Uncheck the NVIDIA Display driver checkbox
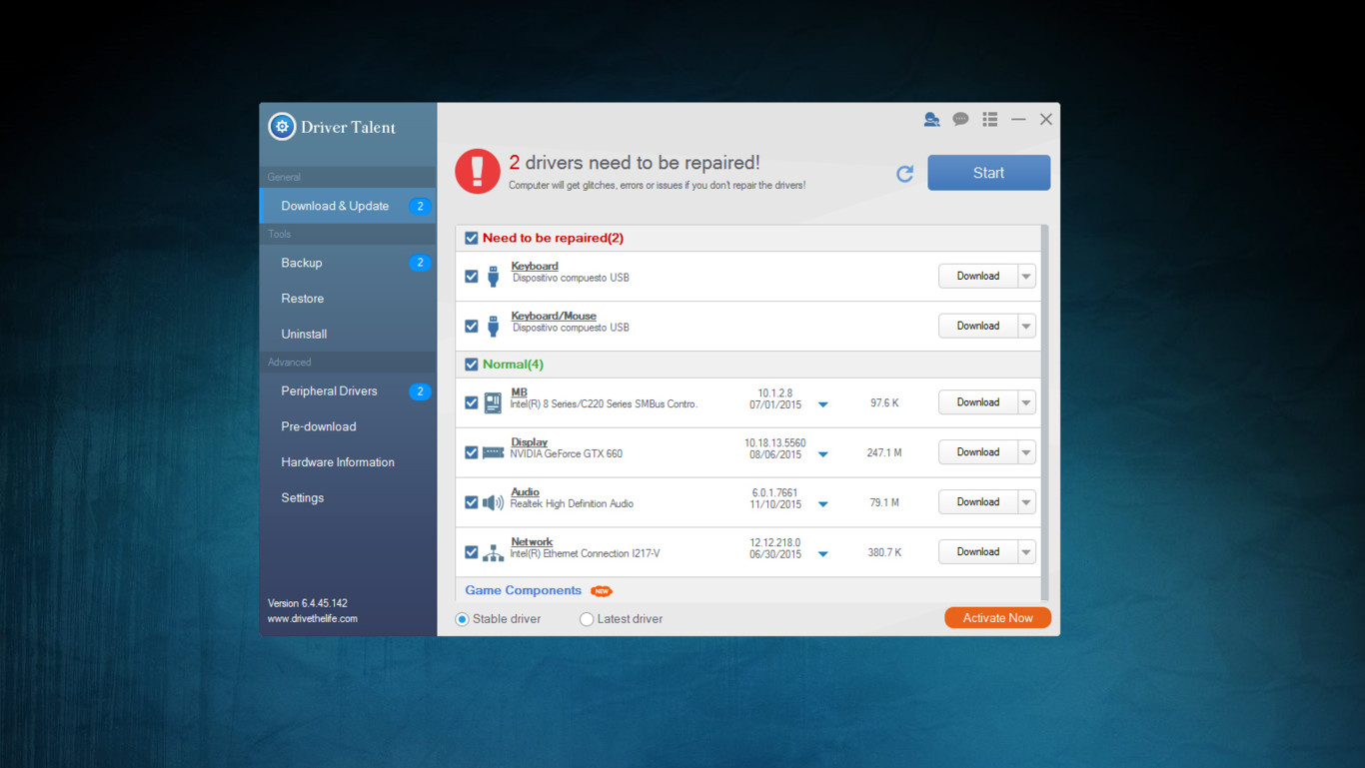 coord(472,452)
